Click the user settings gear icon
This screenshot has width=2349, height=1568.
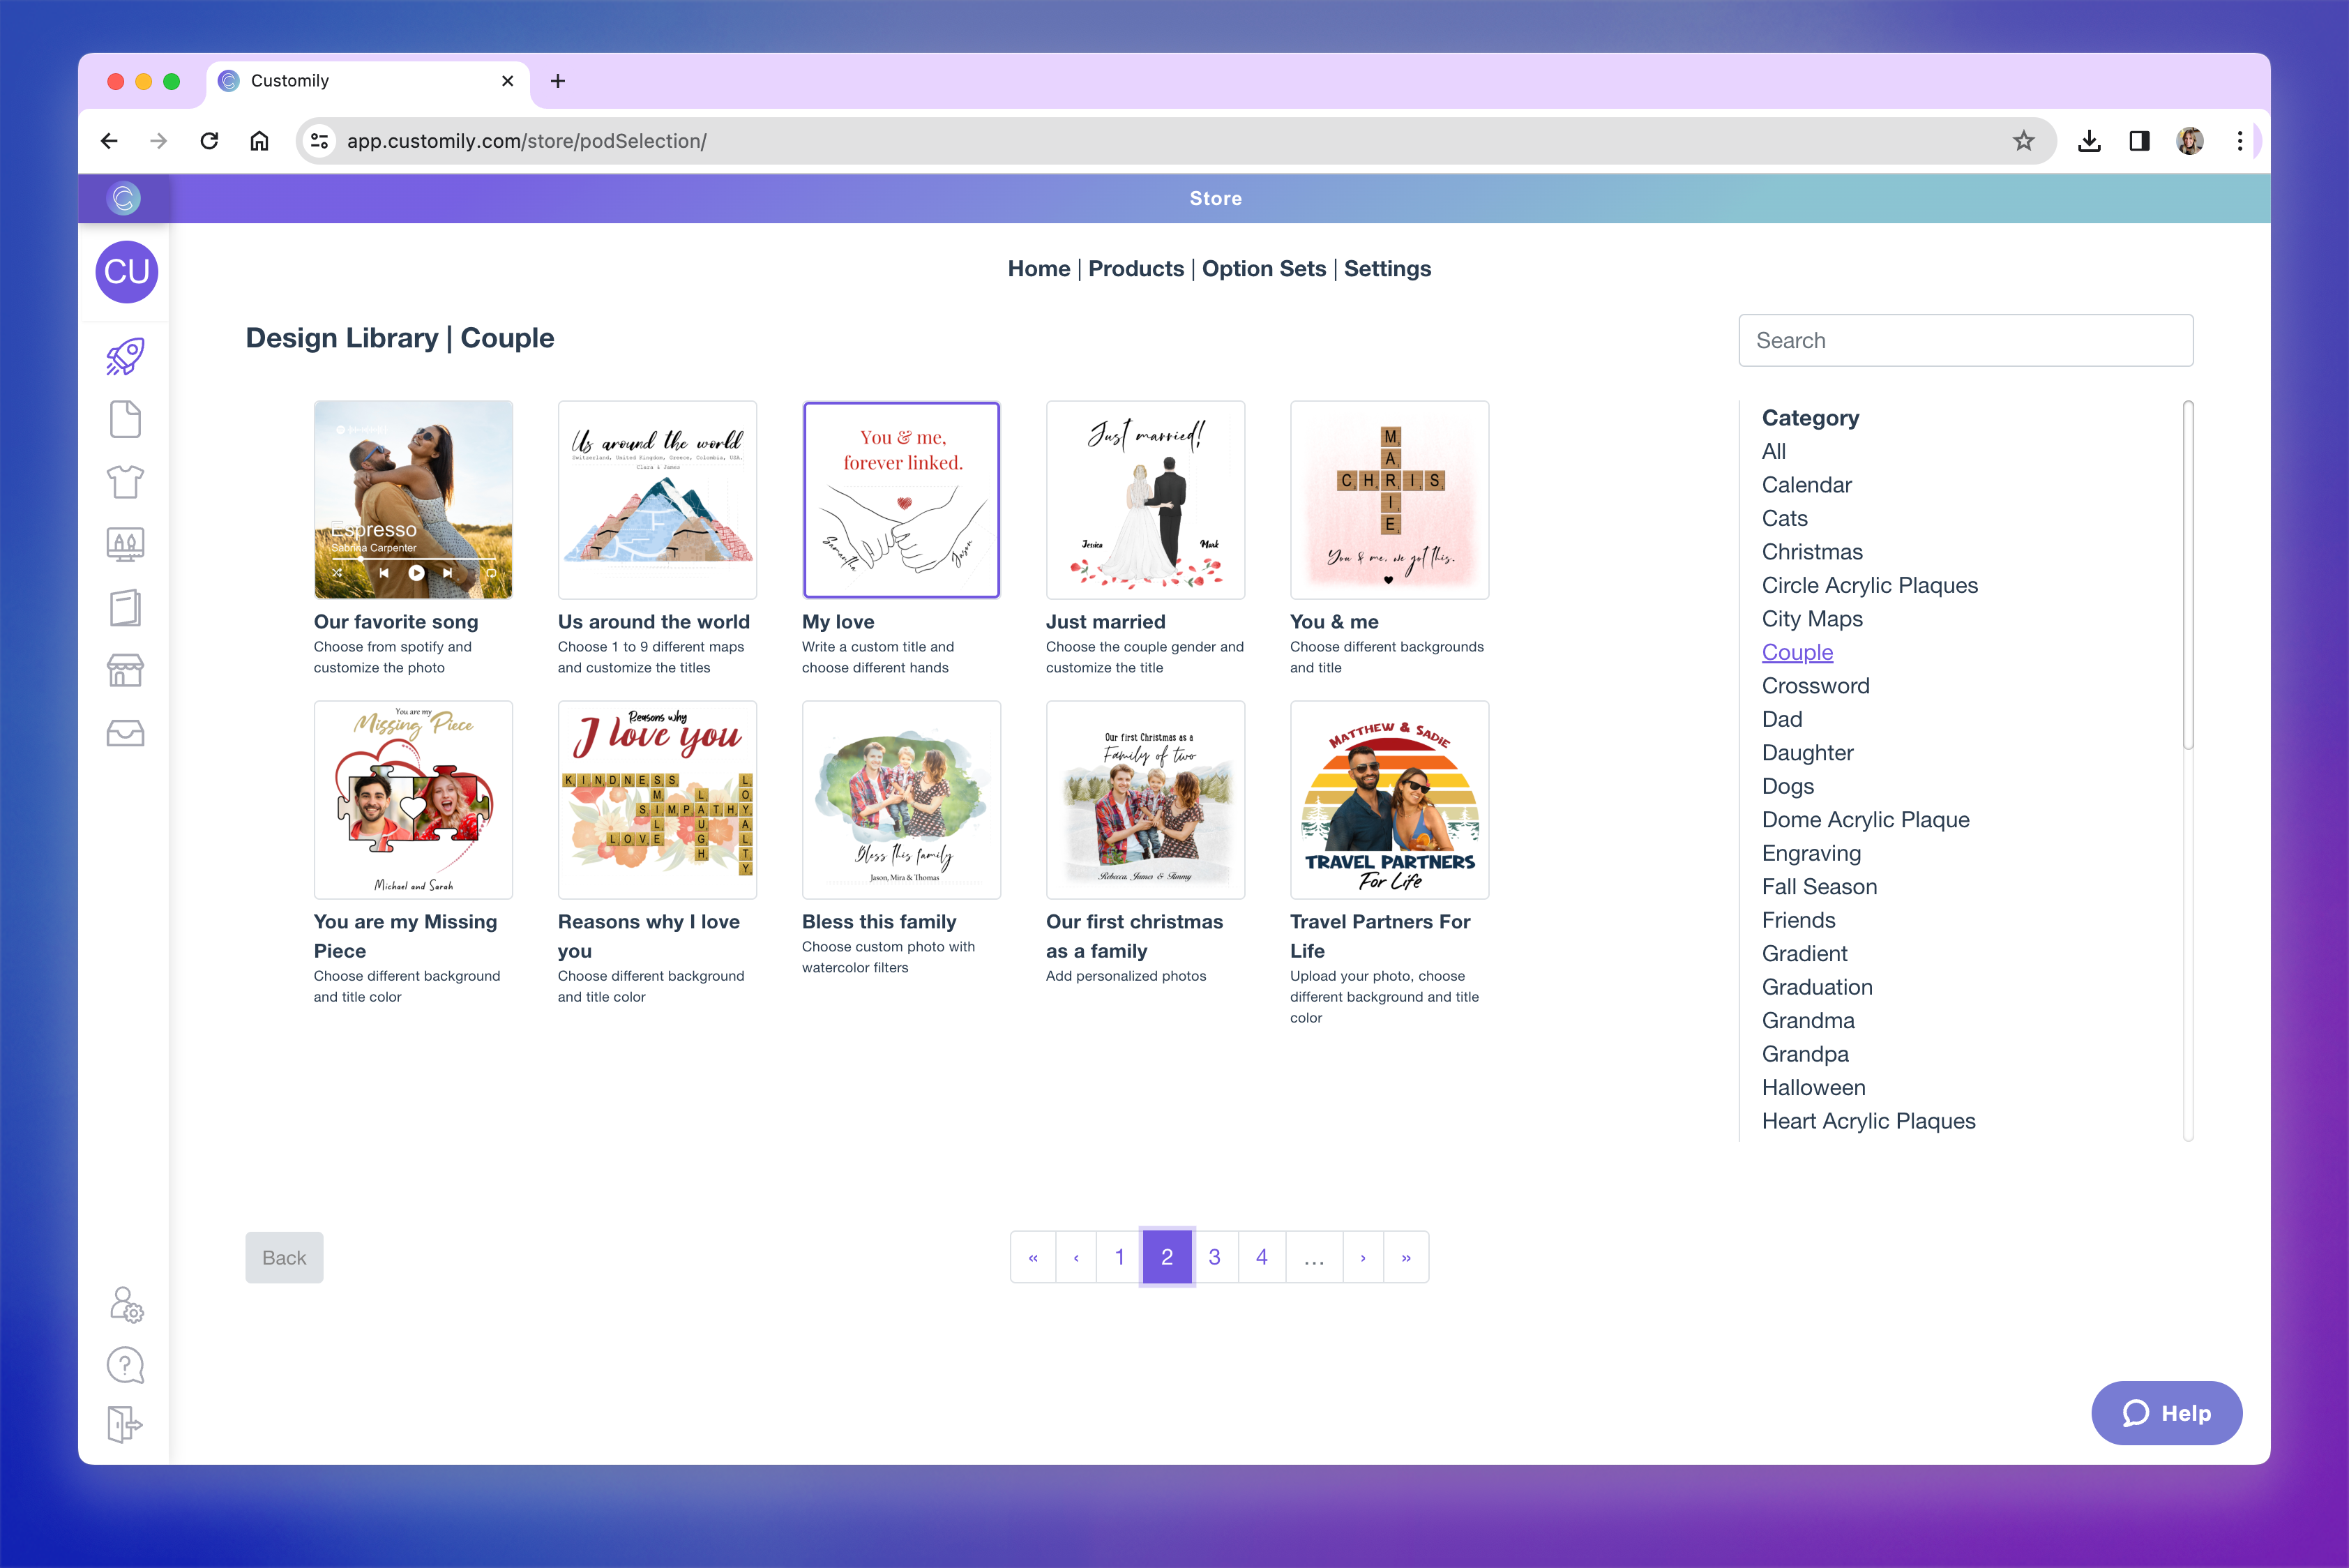tap(126, 1304)
